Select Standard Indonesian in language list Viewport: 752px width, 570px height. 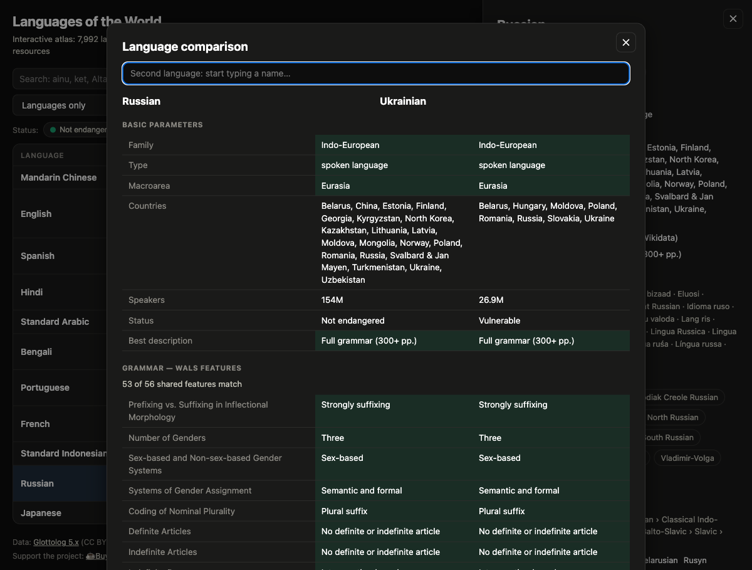click(x=60, y=453)
